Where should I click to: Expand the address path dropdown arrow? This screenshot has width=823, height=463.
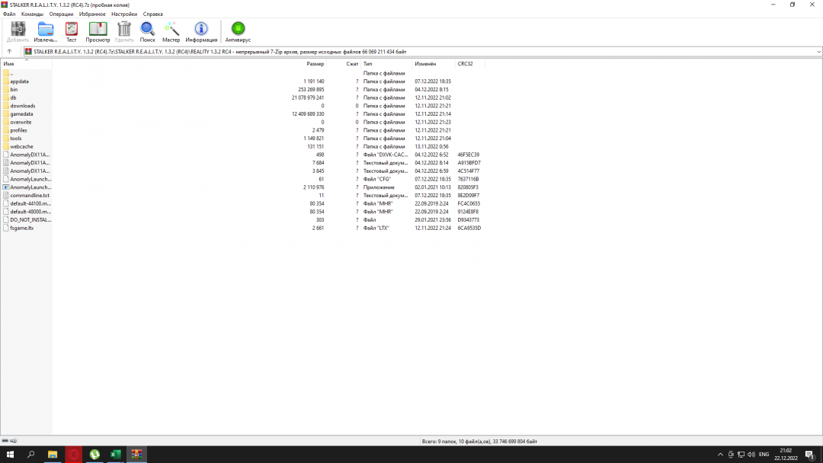(818, 52)
